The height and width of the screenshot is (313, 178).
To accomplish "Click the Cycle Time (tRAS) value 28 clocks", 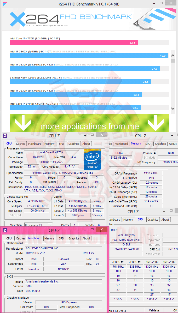I will (151, 196).
